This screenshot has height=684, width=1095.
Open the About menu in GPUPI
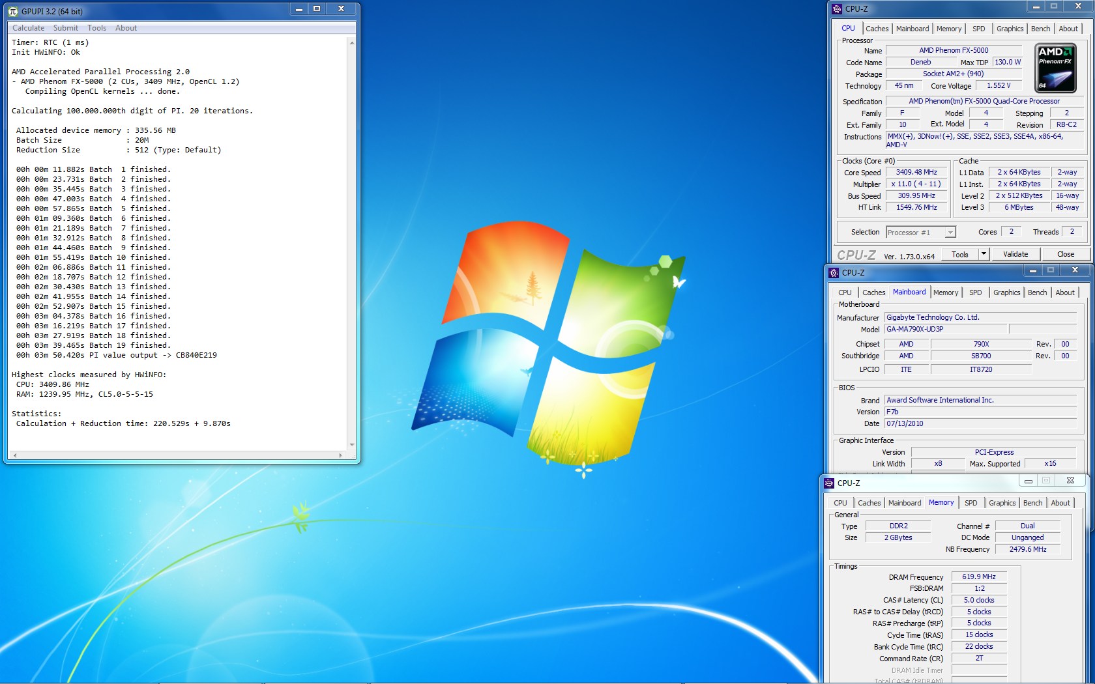tap(126, 28)
